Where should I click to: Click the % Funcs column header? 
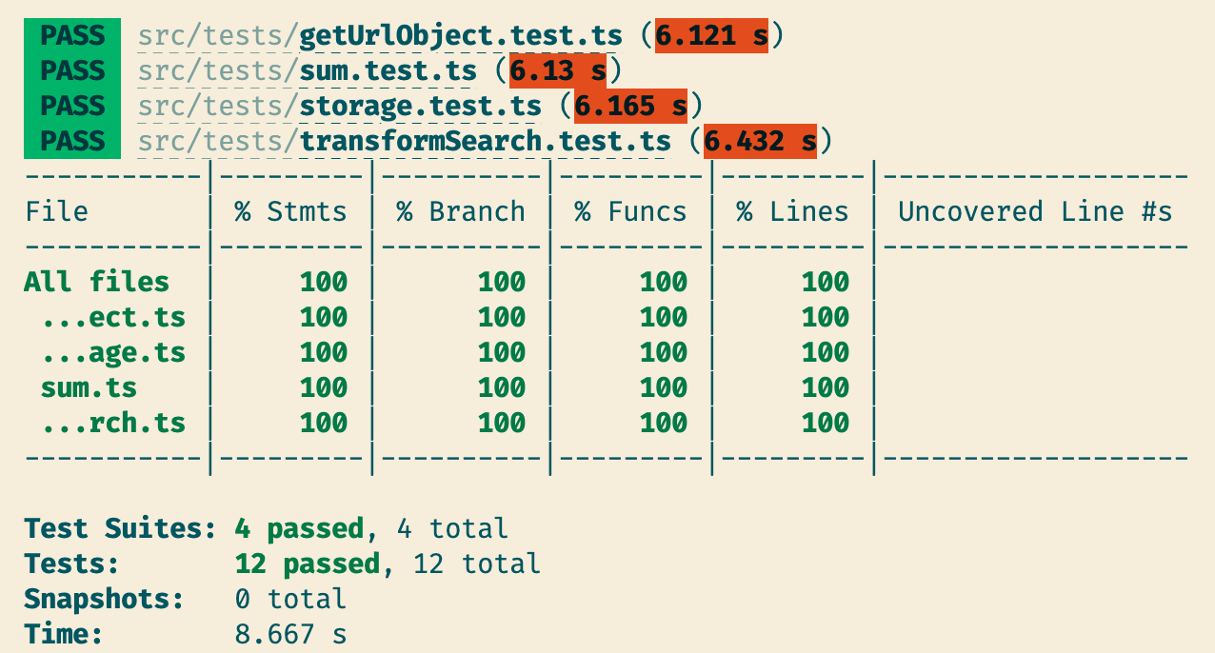tap(630, 211)
